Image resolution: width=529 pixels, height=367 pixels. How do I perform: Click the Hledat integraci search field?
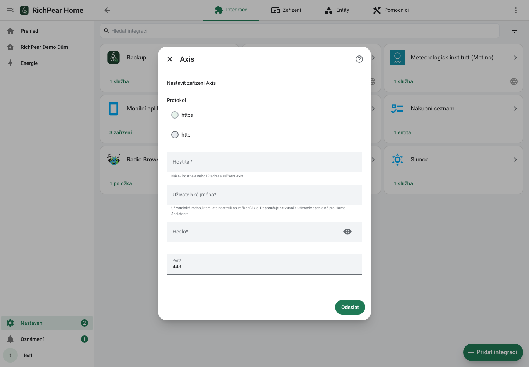coord(299,31)
